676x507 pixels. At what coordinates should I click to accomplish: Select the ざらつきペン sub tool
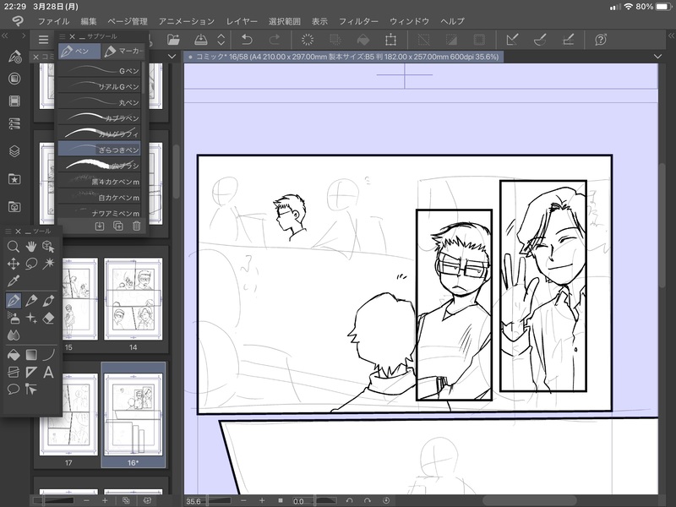(99, 149)
